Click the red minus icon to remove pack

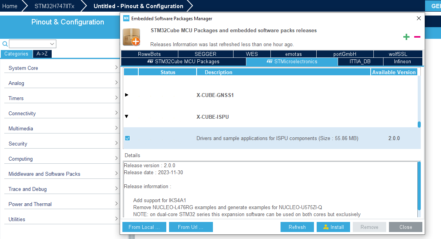point(417,37)
